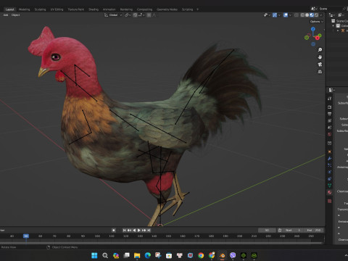Open the Object menu in the viewport header
Image resolution: width=348 pixels, height=261 pixels.
[16, 15]
